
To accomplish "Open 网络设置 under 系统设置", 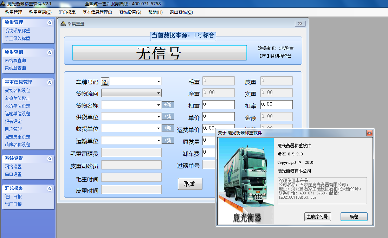I will click(13, 167).
